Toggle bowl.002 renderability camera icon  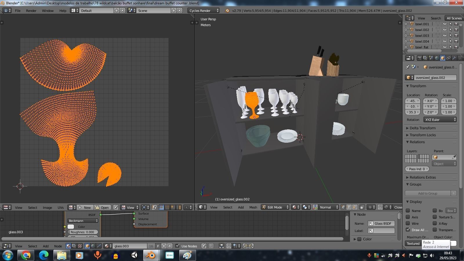tap(456, 30)
